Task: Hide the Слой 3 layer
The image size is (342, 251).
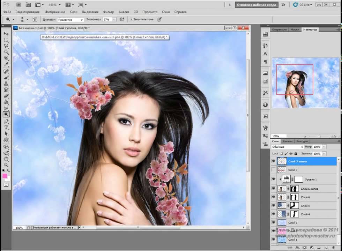Action: [273, 222]
